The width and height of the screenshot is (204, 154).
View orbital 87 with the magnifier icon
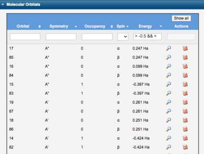pos(169,111)
